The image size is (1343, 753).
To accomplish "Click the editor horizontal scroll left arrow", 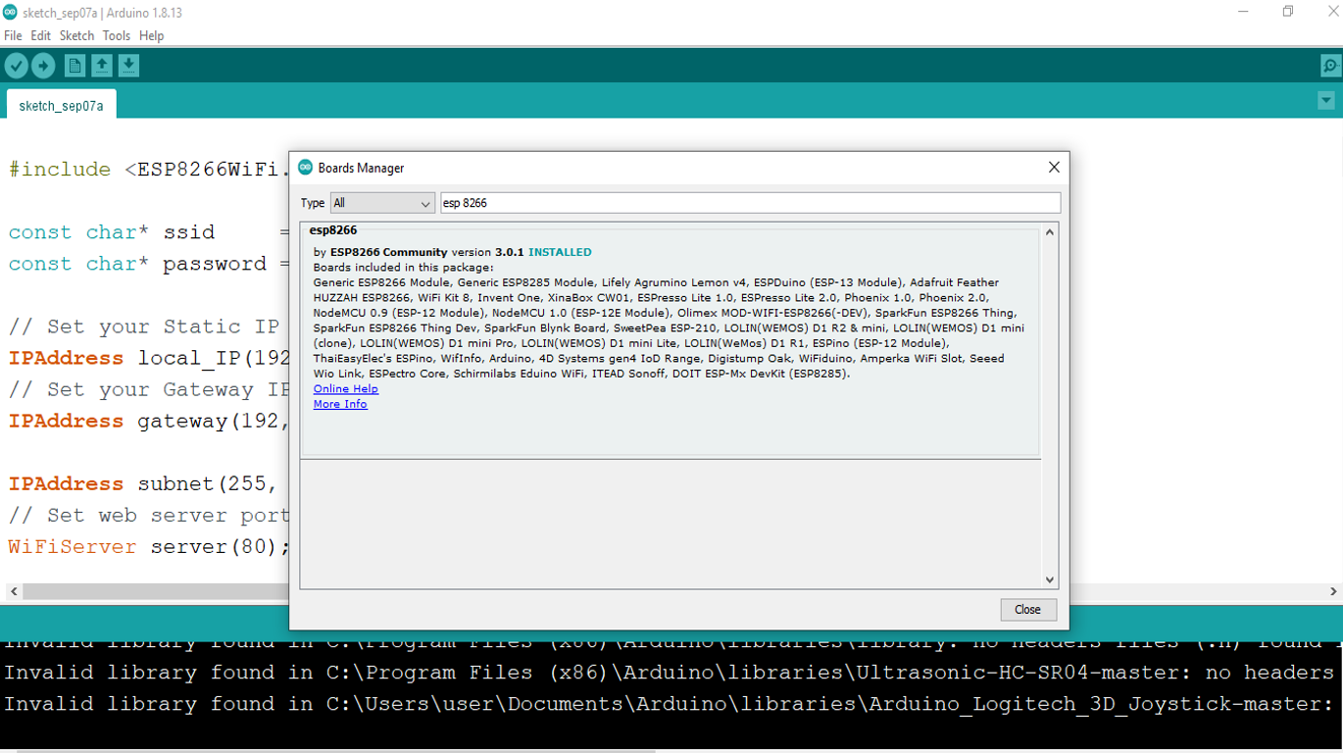I will [x=14, y=591].
